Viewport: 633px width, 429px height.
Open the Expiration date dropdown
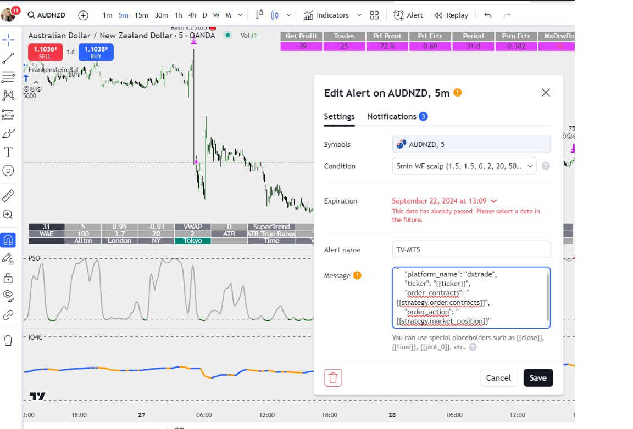pyautogui.click(x=444, y=201)
